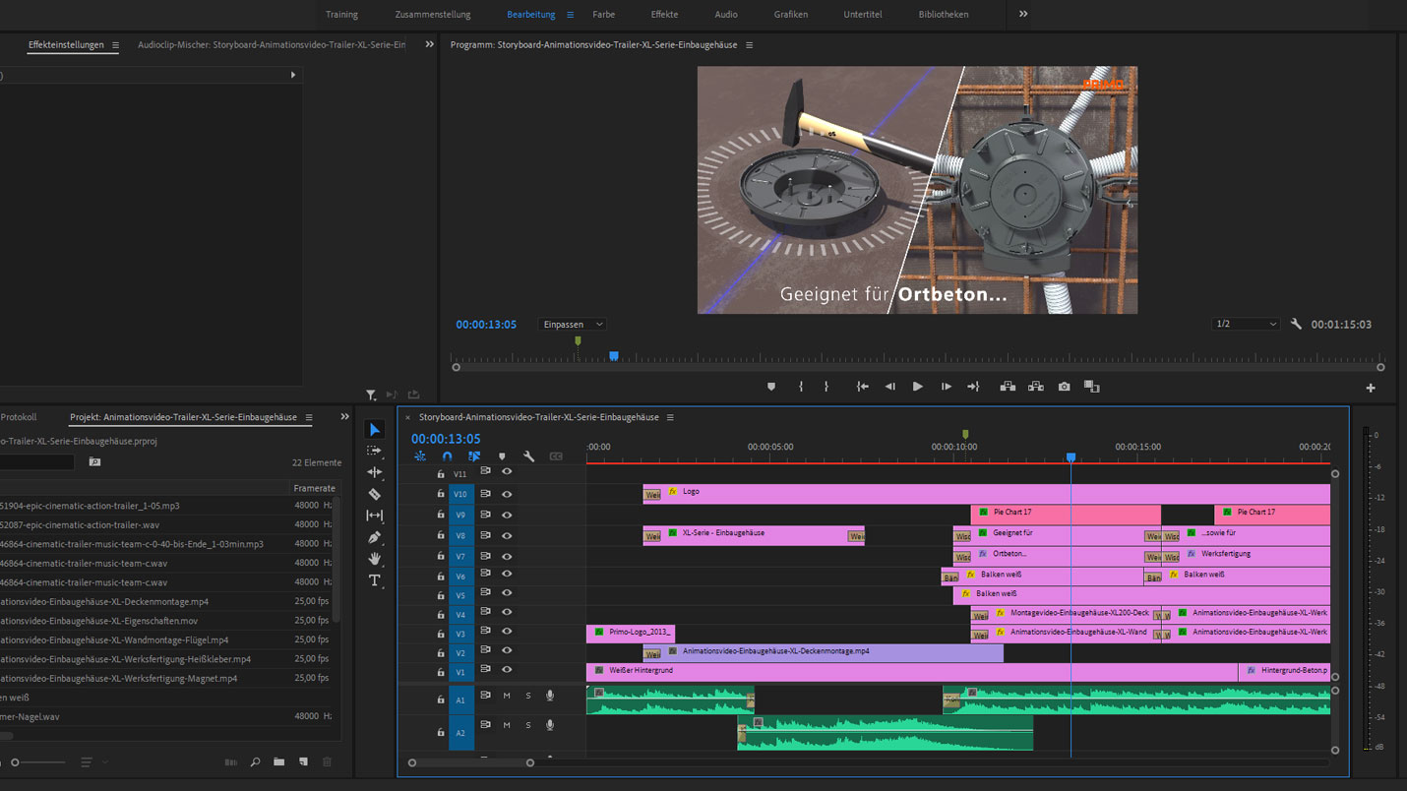Click the Extract button
Image resolution: width=1407 pixels, height=791 pixels.
point(1036,387)
